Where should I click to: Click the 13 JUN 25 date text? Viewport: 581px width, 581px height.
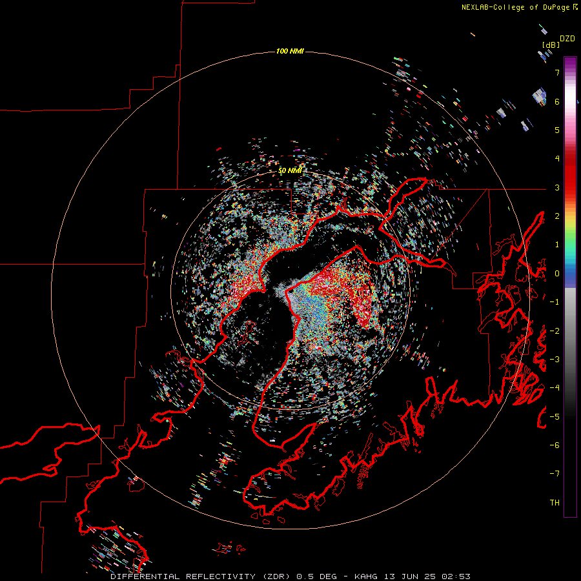(x=410, y=576)
